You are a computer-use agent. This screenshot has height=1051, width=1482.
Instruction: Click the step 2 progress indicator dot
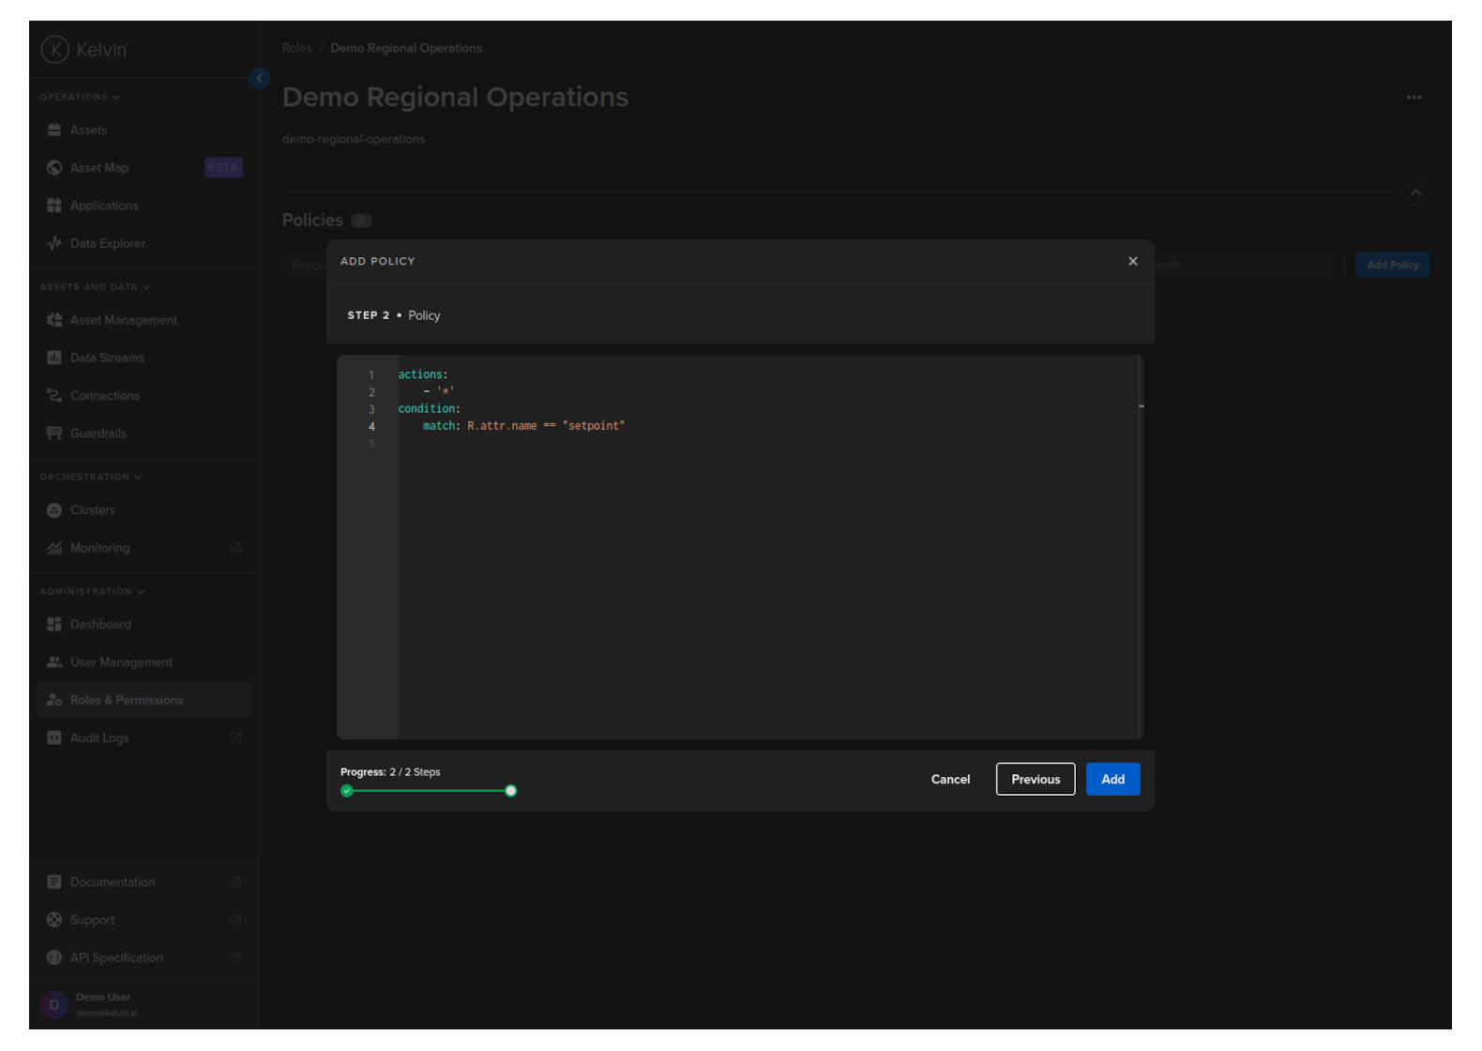pos(511,791)
